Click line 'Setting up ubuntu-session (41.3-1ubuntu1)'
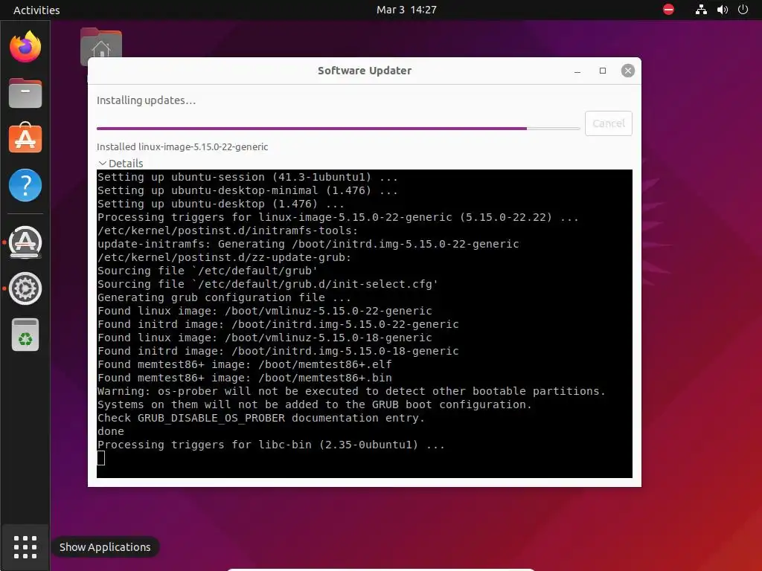Screen dimensions: 762x571 pos(247,177)
